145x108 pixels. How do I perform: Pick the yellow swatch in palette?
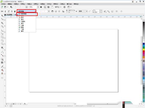point(144,50)
